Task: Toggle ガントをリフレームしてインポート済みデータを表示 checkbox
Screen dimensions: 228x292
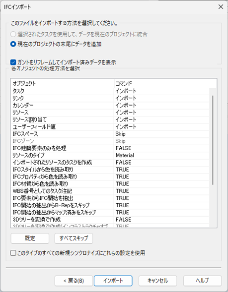Action: click(x=13, y=62)
